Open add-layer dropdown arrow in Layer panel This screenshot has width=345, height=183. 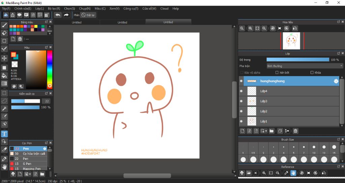tap(266, 131)
